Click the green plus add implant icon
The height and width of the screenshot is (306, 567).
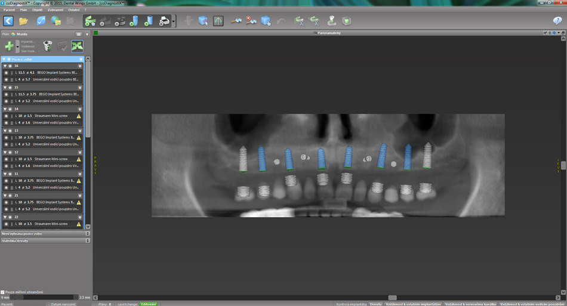click(x=9, y=46)
